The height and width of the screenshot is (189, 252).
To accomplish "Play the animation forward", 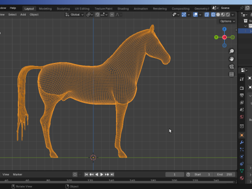I will tap(102, 174).
